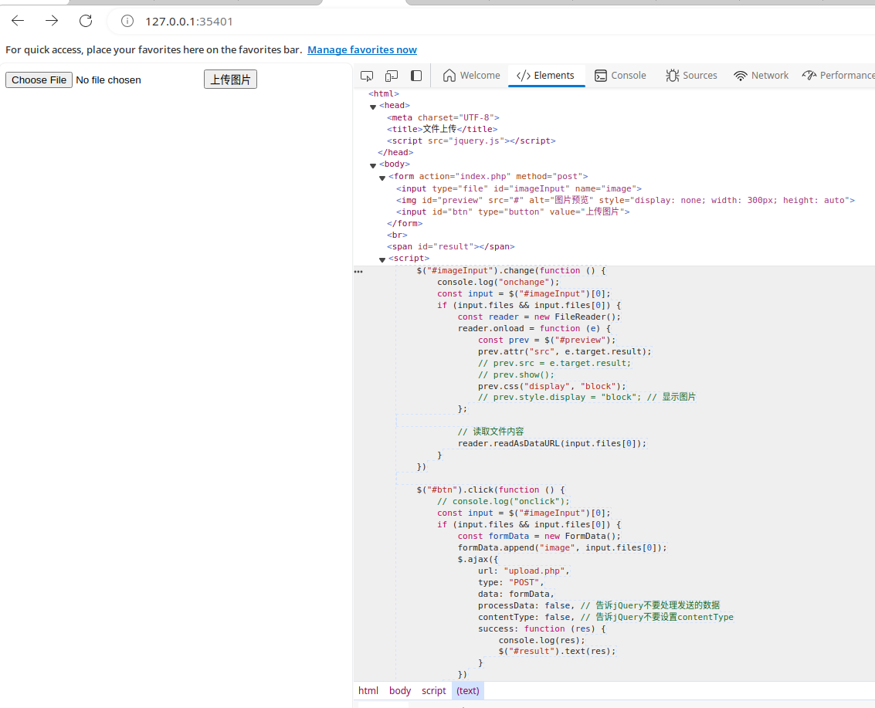This screenshot has width=875, height=708.
Task: Click the console.log("onchange") code line
Action: point(498,283)
